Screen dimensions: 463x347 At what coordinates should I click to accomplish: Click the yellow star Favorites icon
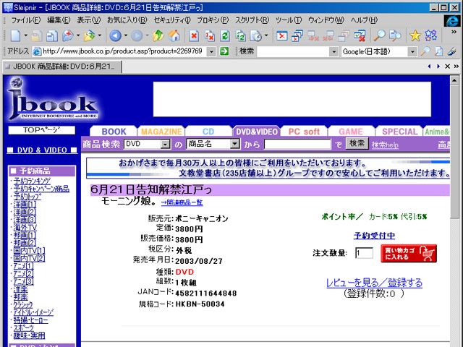tap(415, 35)
